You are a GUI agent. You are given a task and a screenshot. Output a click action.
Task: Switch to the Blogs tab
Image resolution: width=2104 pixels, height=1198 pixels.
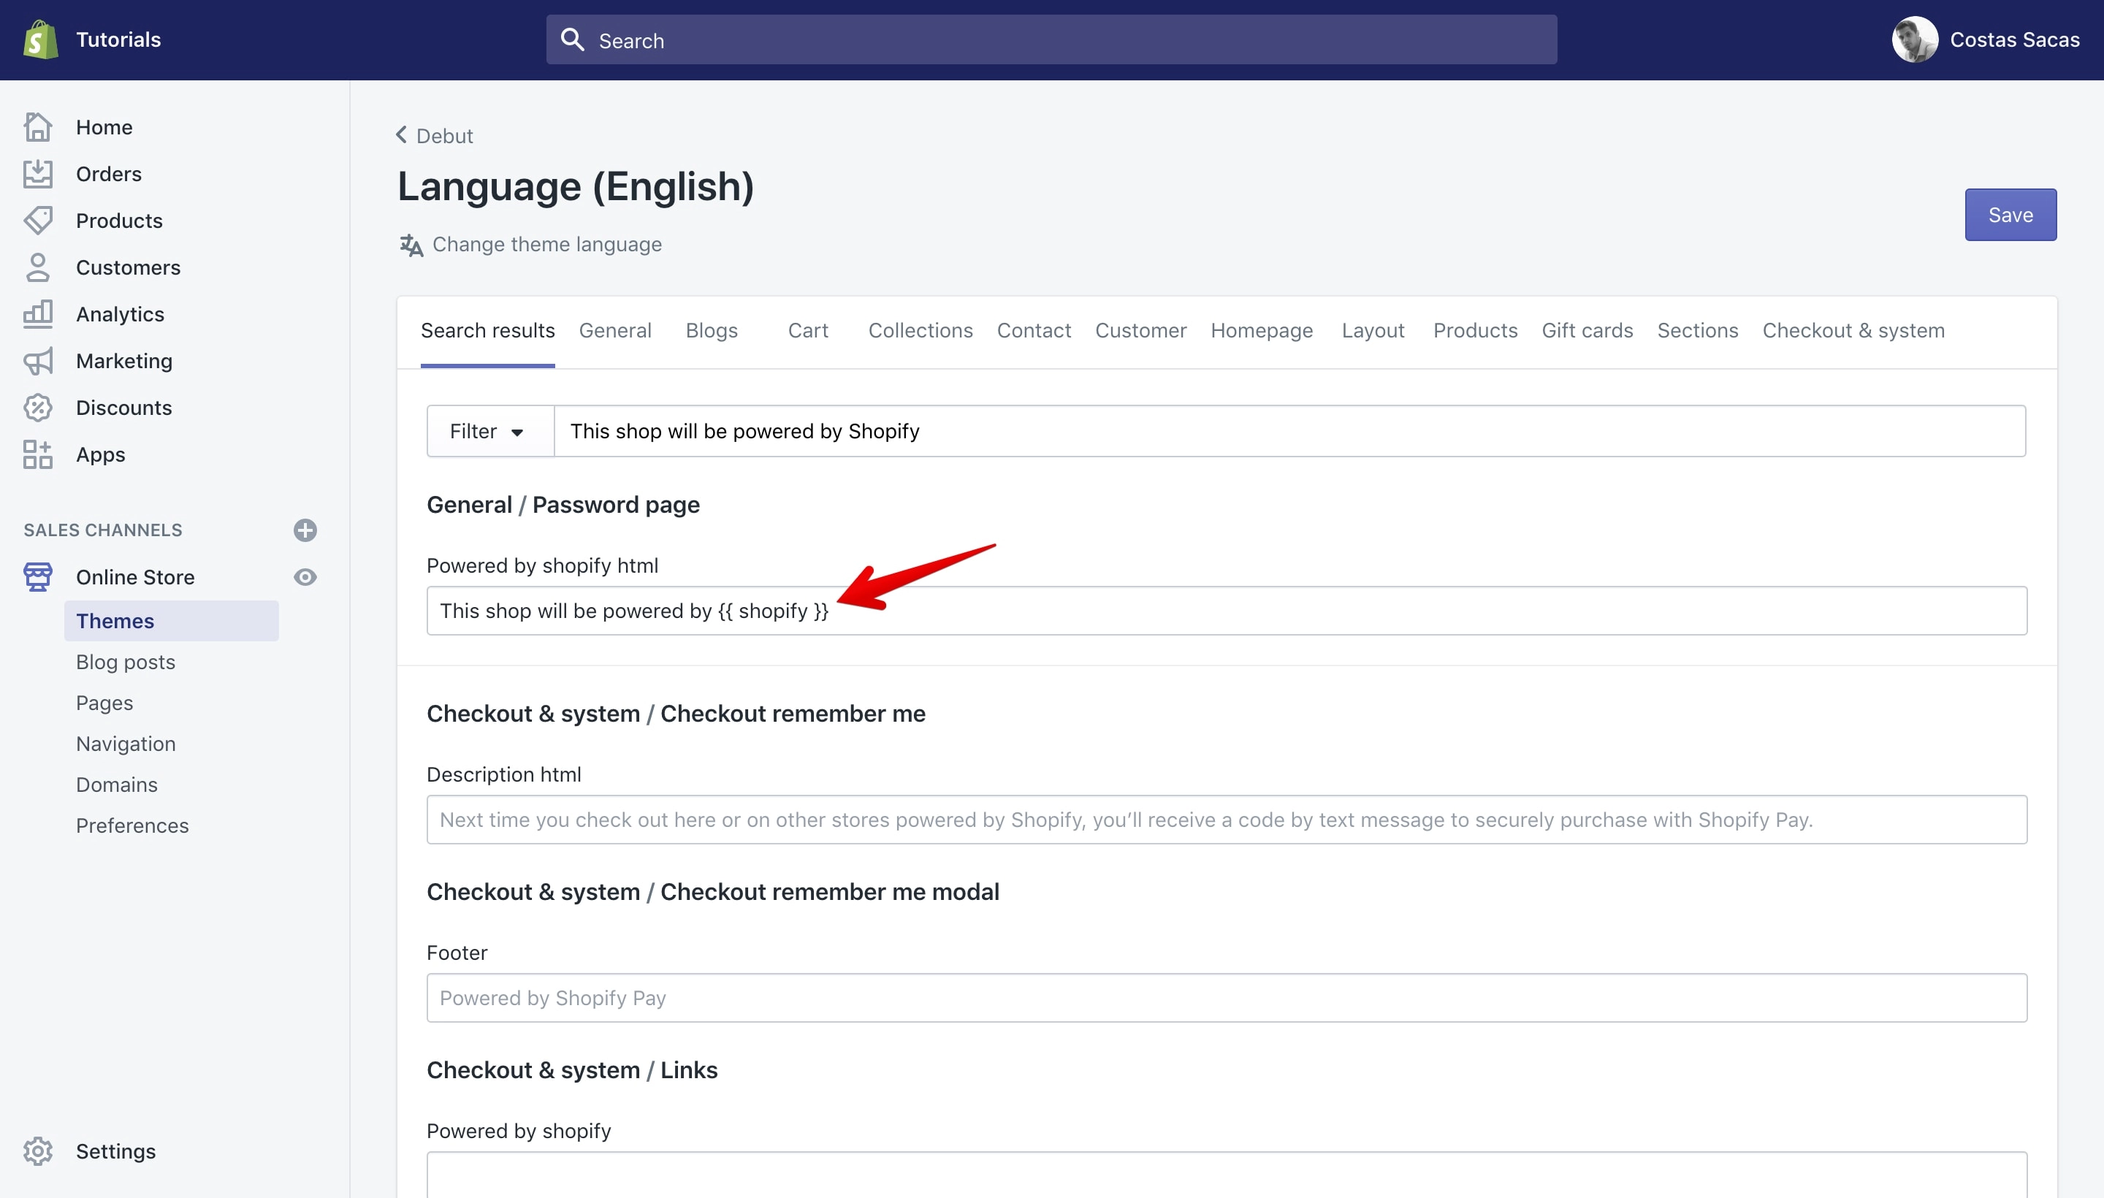coord(712,331)
